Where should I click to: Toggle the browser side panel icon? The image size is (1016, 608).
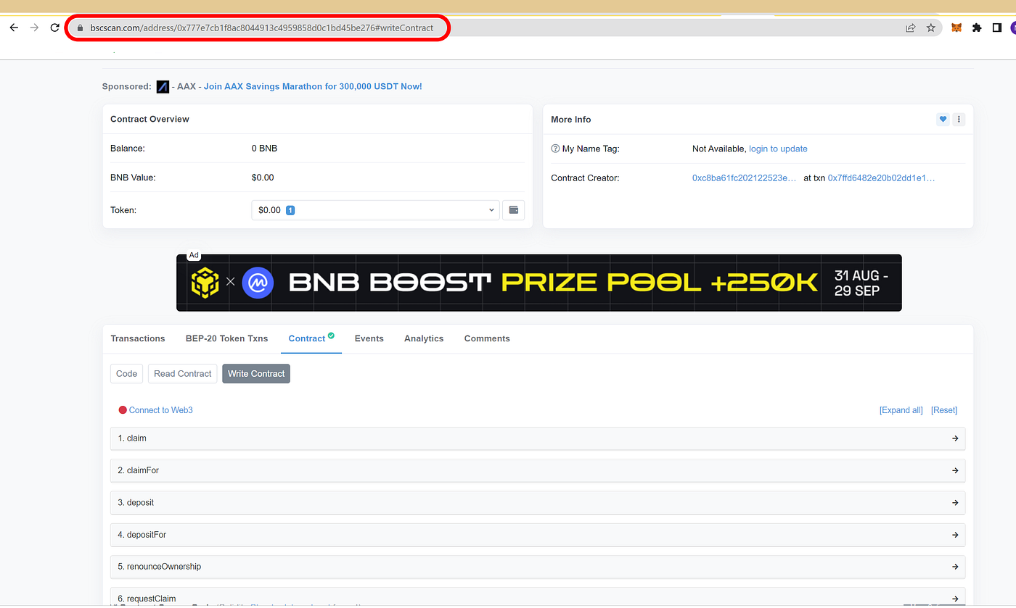pyautogui.click(x=997, y=28)
